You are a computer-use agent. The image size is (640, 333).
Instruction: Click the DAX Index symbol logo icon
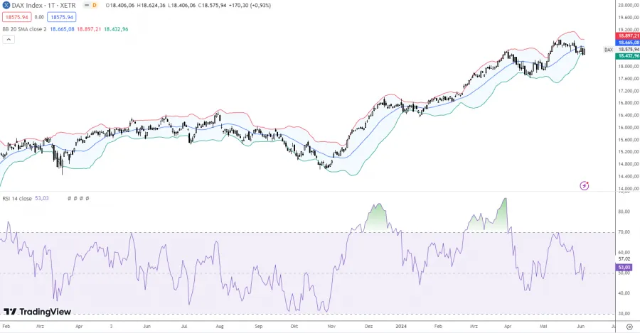click(x=6, y=6)
